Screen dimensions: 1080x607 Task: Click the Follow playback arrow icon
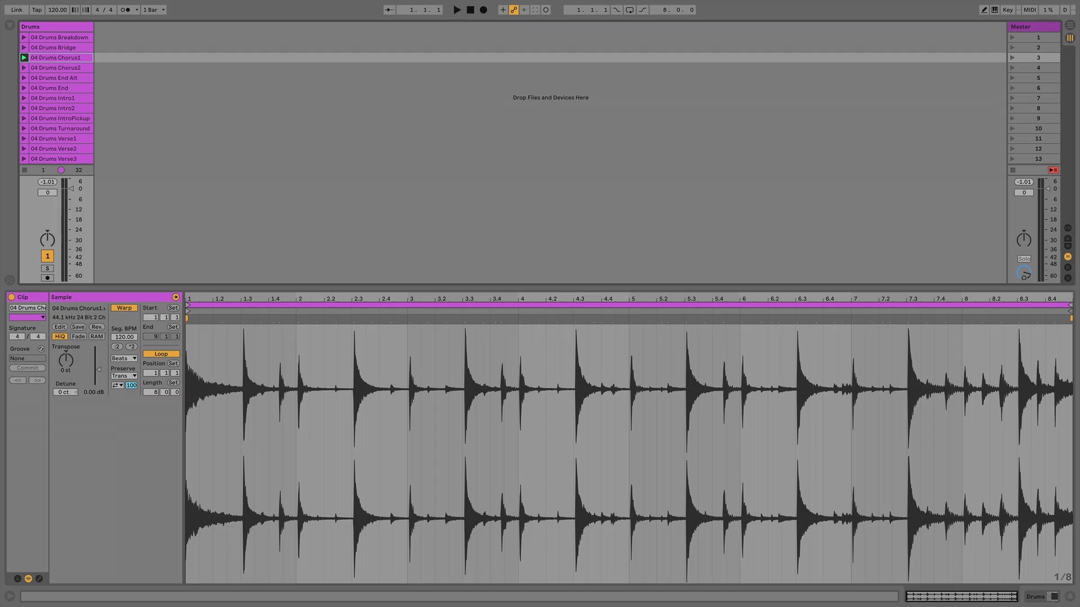[x=389, y=10]
